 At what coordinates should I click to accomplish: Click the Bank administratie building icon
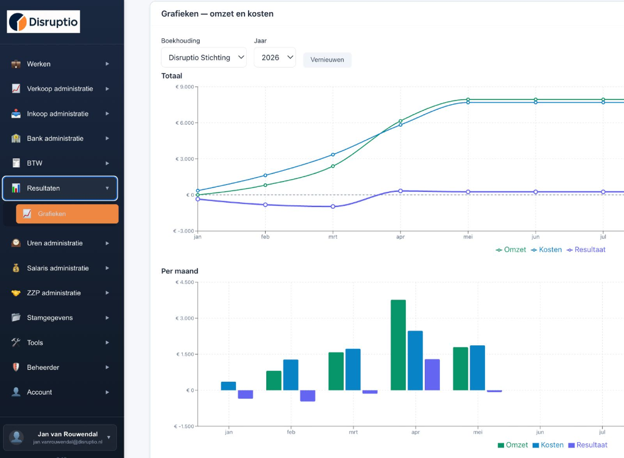tap(16, 138)
